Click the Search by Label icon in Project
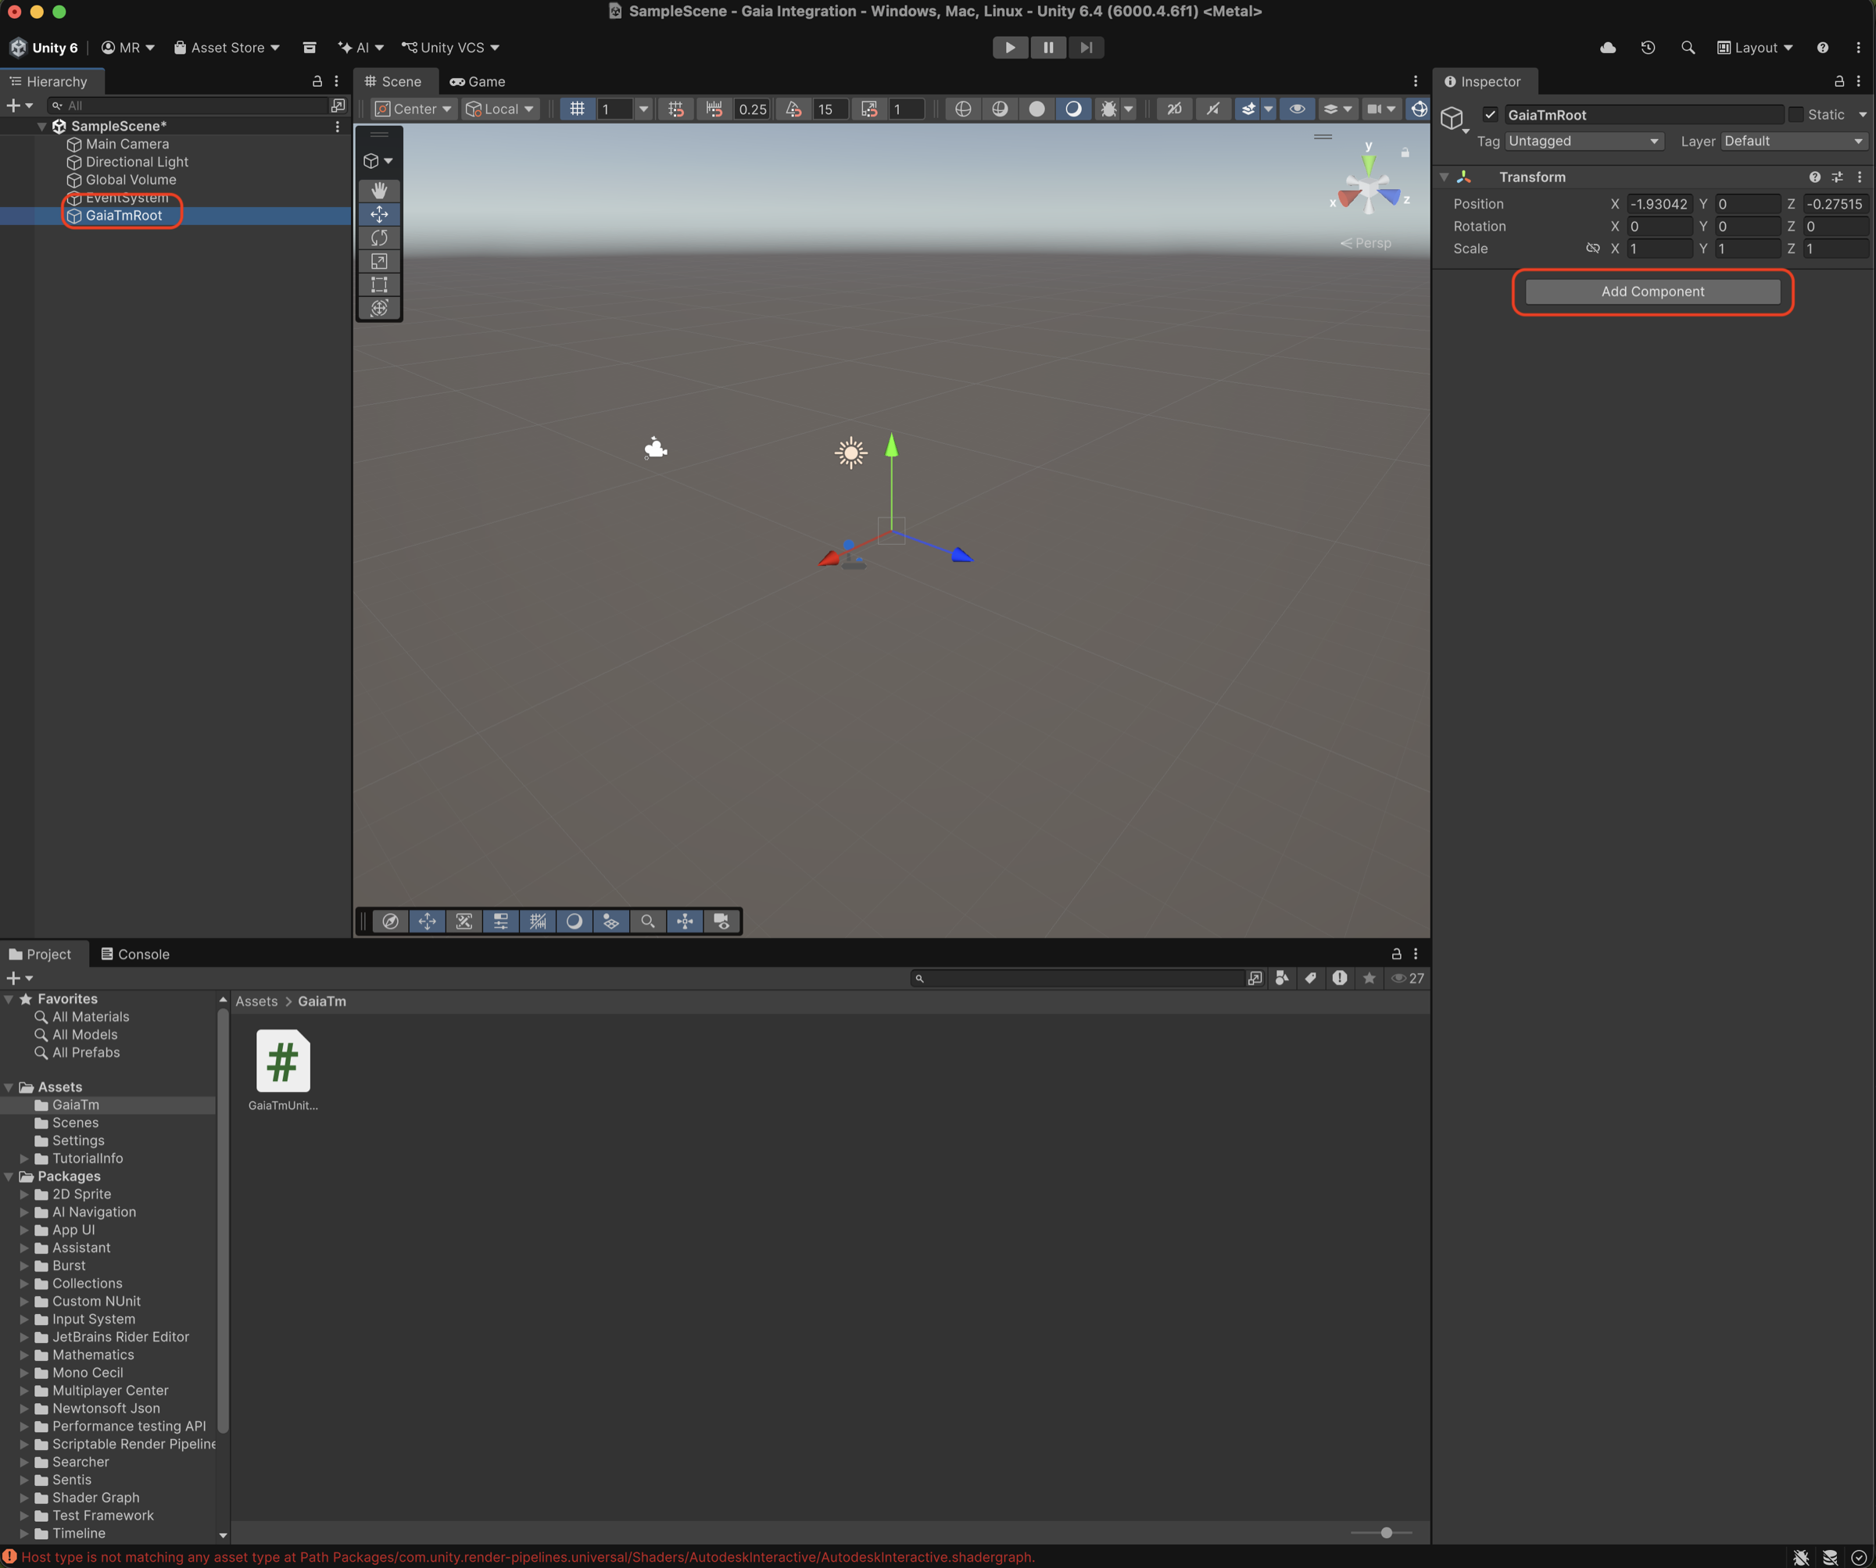The height and width of the screenshot is (1568, 1876). pos(1311,979)
